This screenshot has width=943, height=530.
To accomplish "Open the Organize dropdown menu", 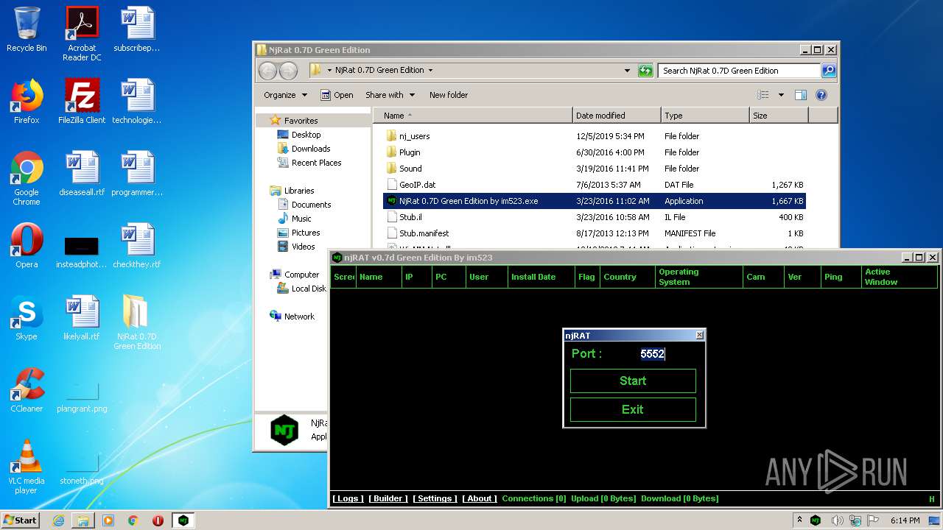I will coord(285,95).
